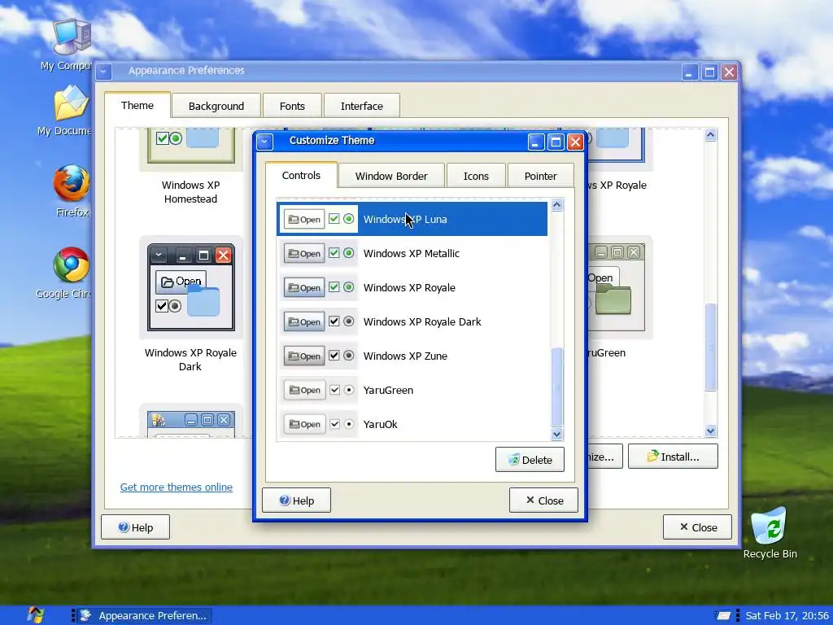Screen dimensions: 833x625
Task: Switch to the Window Border tab
Action: (x=391, y=176)
